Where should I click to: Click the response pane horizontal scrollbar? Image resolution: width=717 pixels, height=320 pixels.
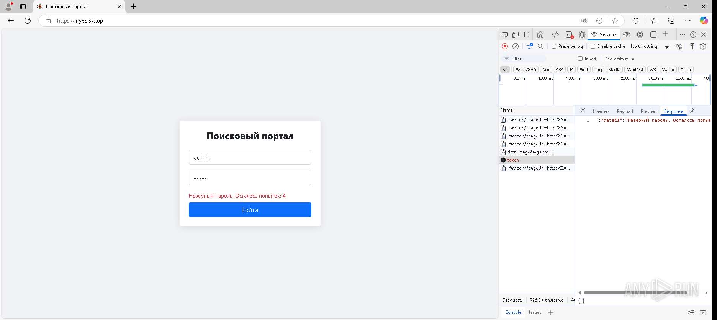pos(636,292)
